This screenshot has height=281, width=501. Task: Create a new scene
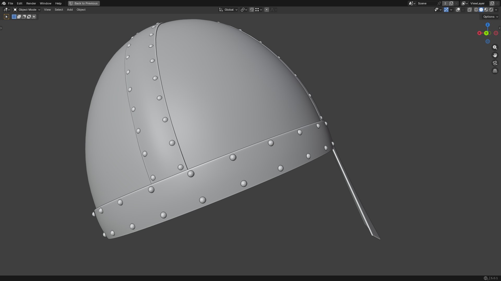coord(451,3)
